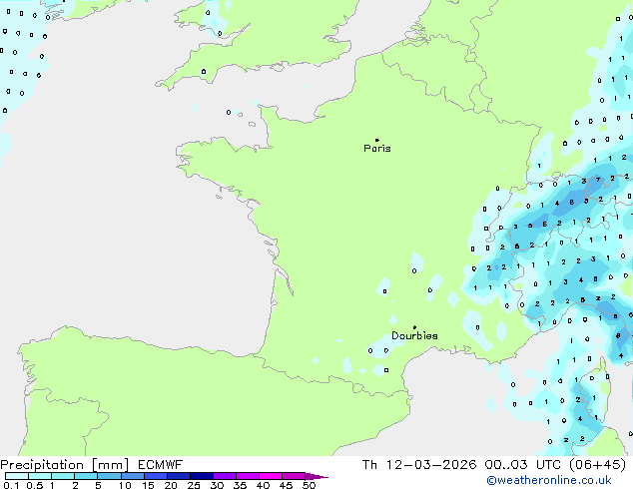Click the 'Precipitation [mm]' title text
Viewport: 633px width, 489px height.
[65, 465]
